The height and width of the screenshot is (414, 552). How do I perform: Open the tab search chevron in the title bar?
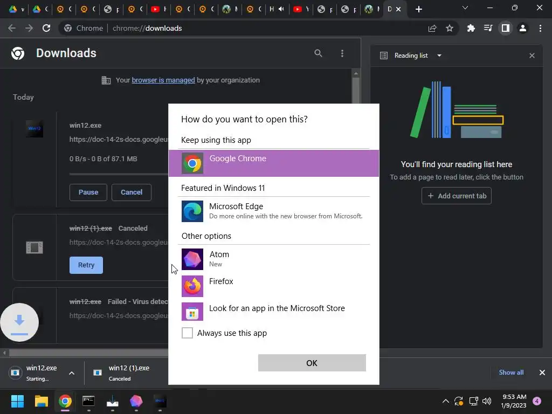(465, 8)
